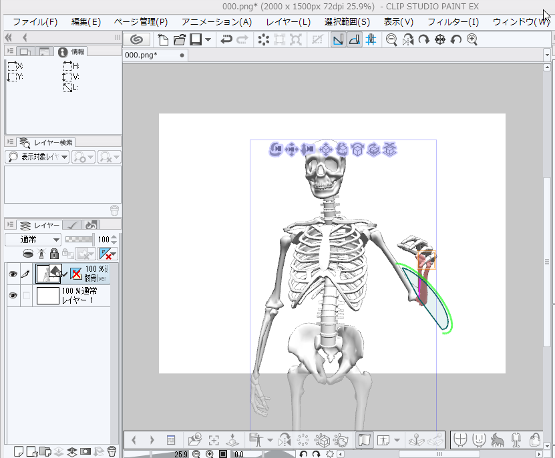Hide the 骸骨 3D layer eye
Image resolution: width=555 pixels, height=458 pixels.
(x=13, y=274)
